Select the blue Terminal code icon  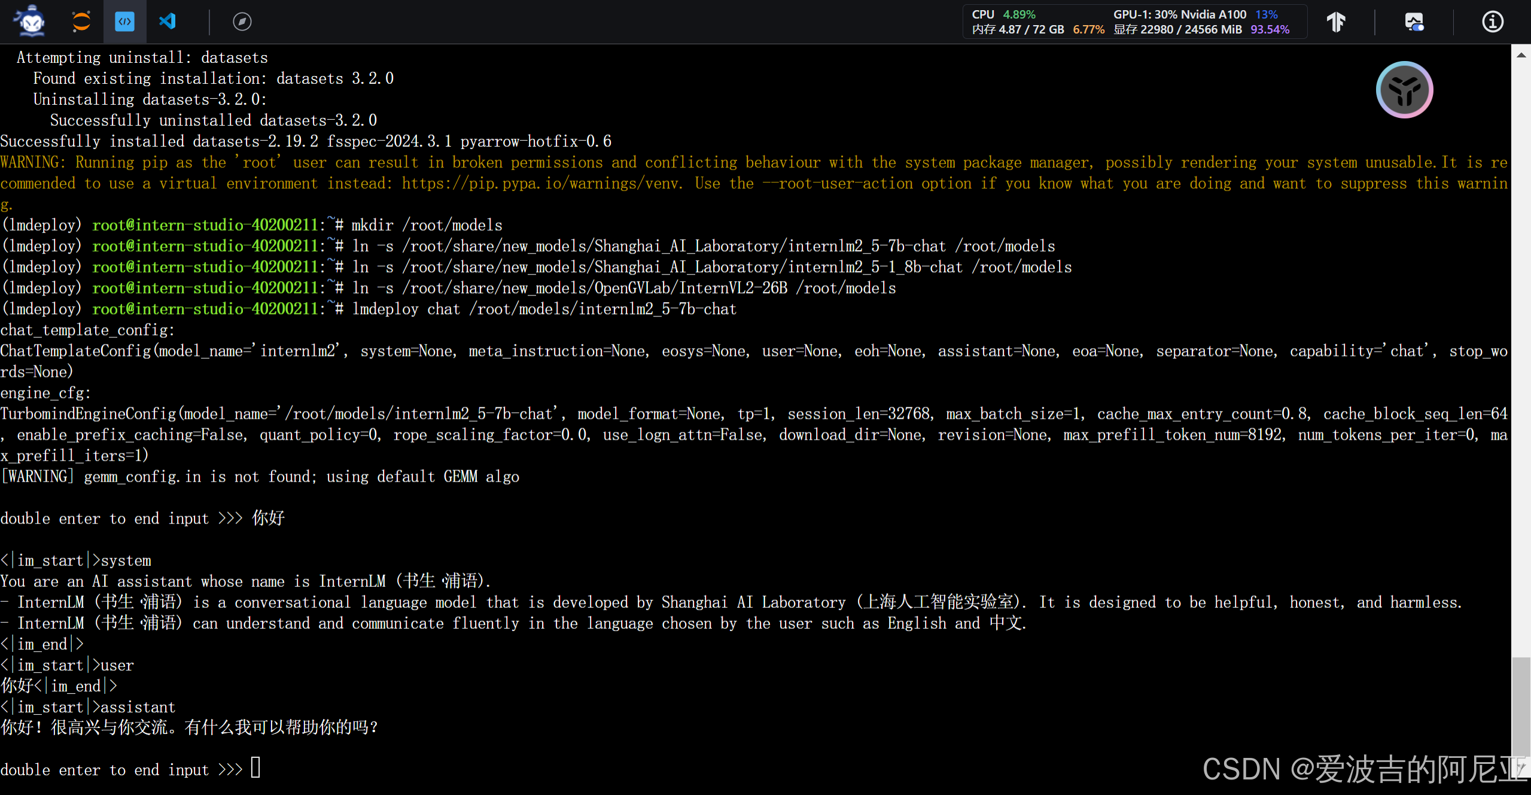[124, 22]
